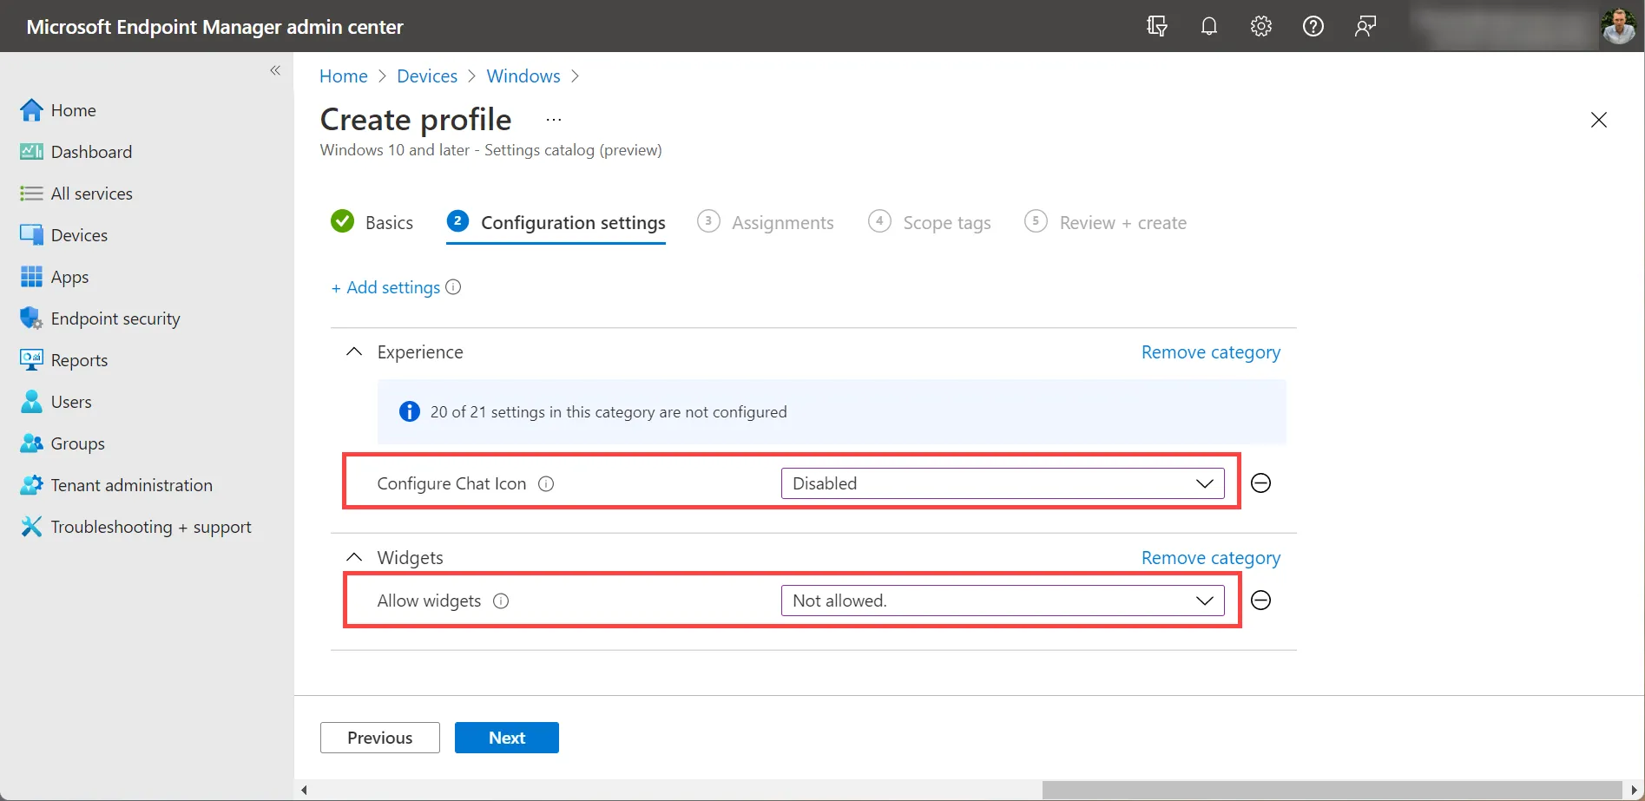1645x801 pixels.
Task: Collapse the left navigation pane
Action: (275, 70)
